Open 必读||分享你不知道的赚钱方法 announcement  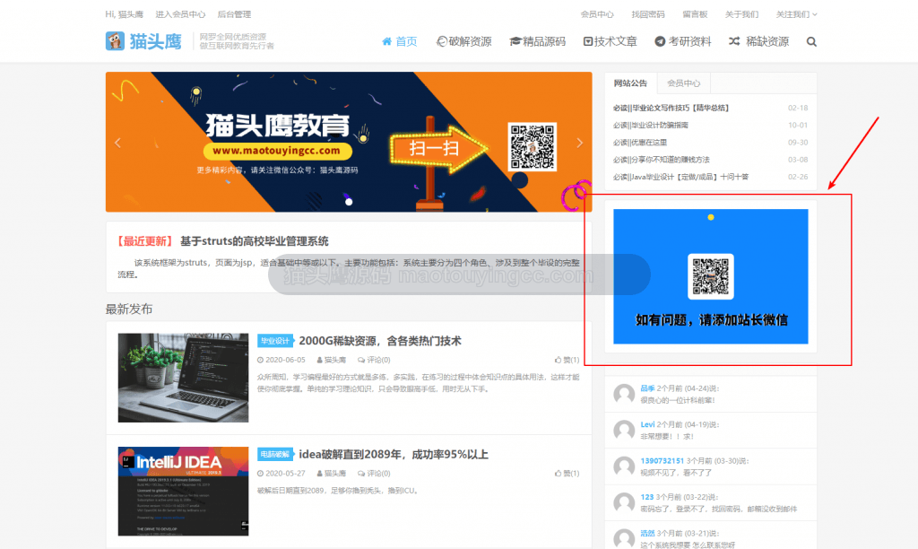(x=661, y=160)
